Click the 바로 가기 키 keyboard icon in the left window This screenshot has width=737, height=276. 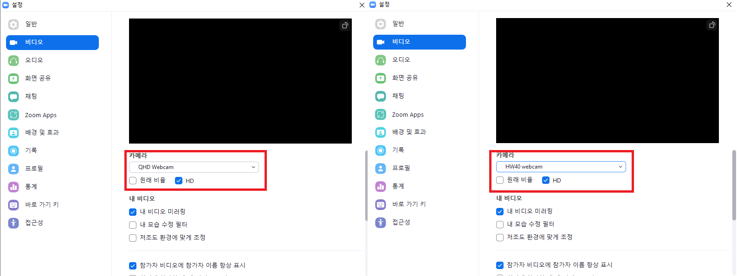pos(13,205)
